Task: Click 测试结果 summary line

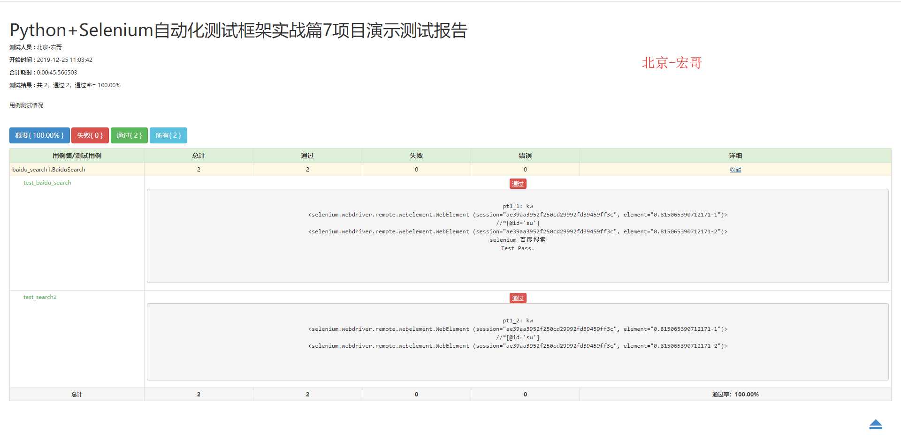Action: coord(65,85)
